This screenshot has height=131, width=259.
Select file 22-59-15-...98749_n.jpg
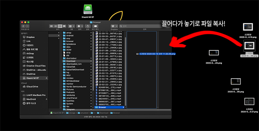[x=110, y=33]
